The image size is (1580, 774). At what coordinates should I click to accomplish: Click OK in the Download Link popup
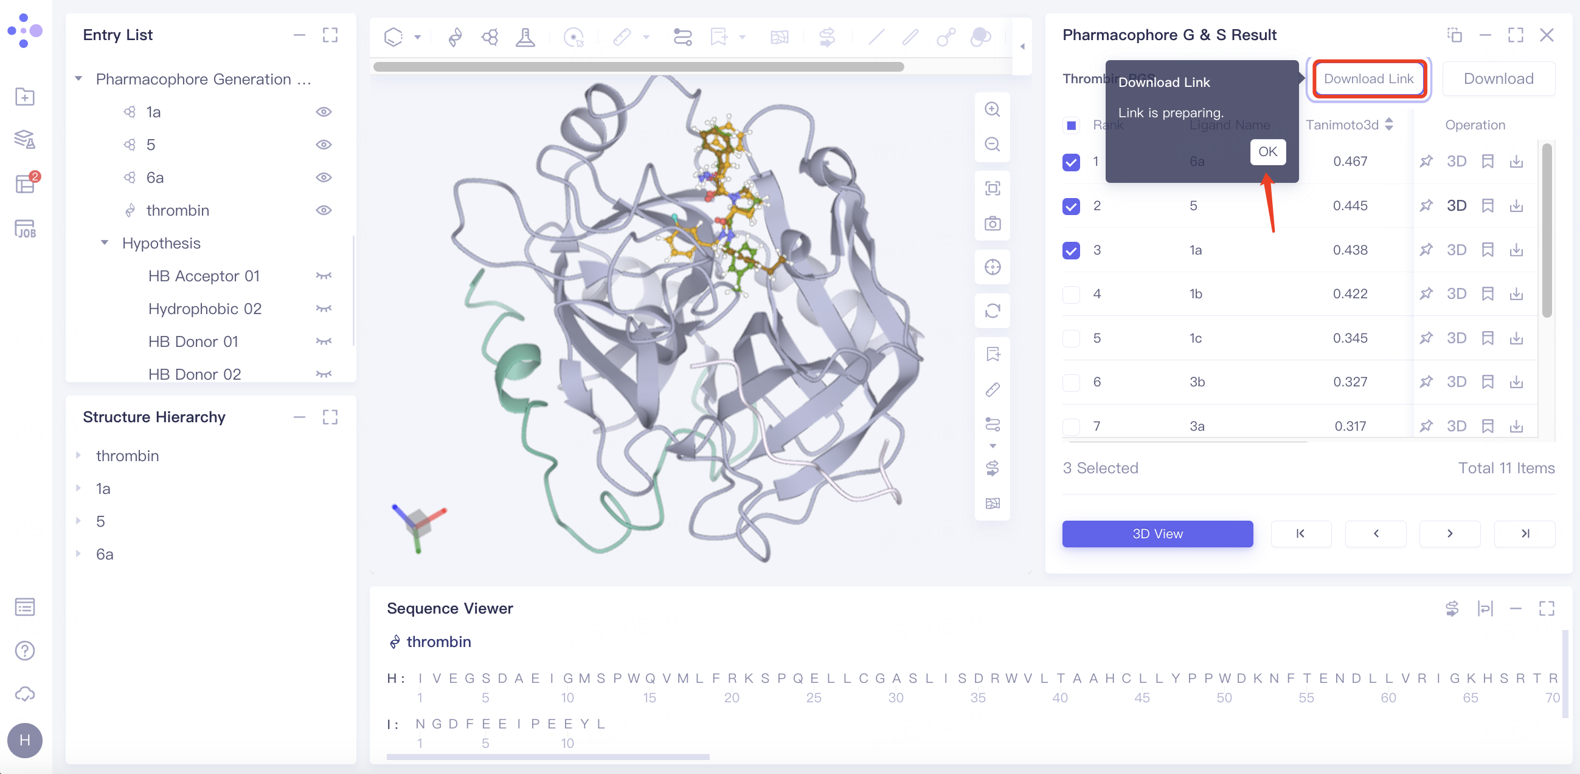[x=1267, y=152]
